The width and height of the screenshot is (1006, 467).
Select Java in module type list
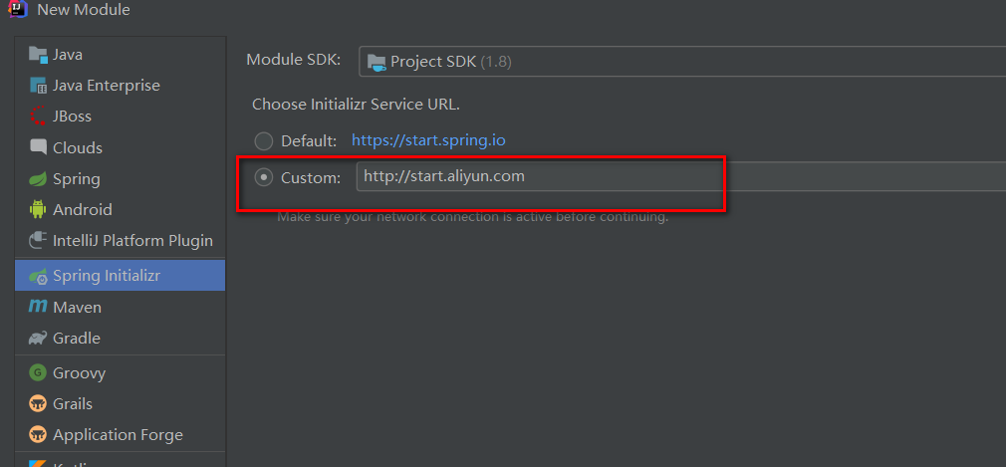(x=120, y=55)
